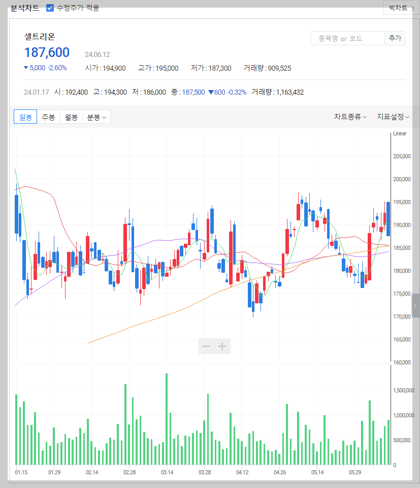The width and height of the screenshot is (420, 488).
Task: Expand the 차트종류 dropdown
Action: click(350, 117)
